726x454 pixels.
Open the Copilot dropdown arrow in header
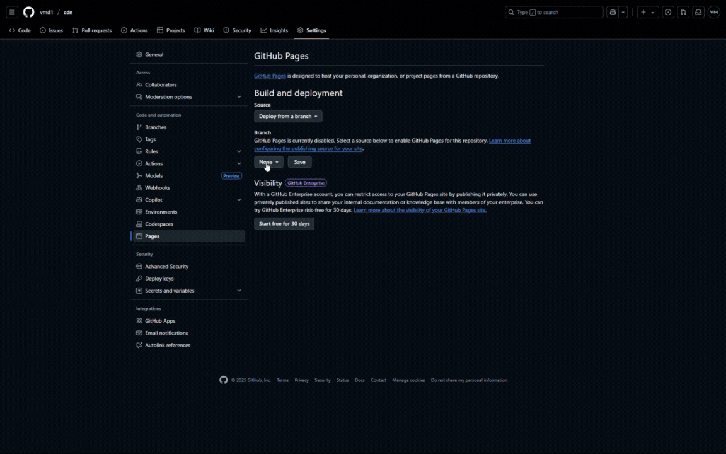pyautogui.click(x=623, y=12)
